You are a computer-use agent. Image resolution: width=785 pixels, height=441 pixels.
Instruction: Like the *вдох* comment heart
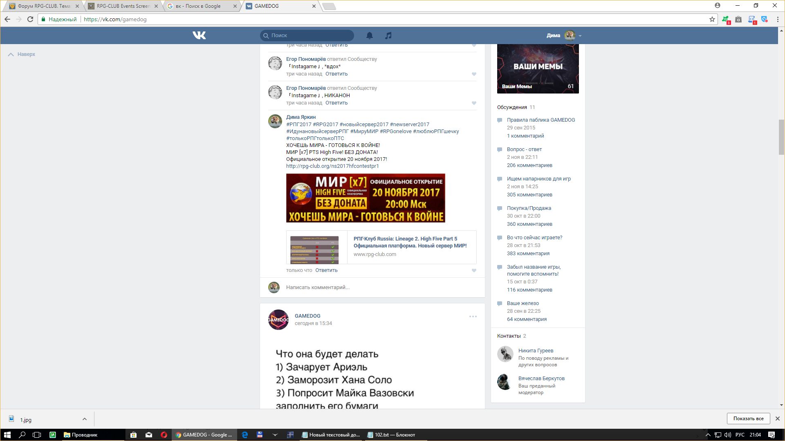[474, 74]
